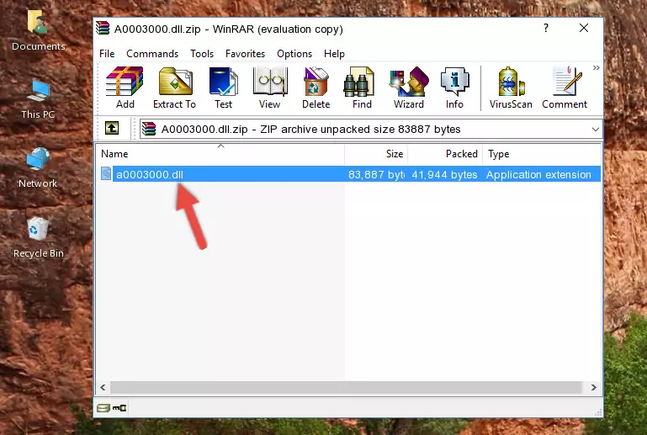This screenshot has width=647, height=435.
Task: Click the WinRAR title bar app icon
Action: pos(103,29)
